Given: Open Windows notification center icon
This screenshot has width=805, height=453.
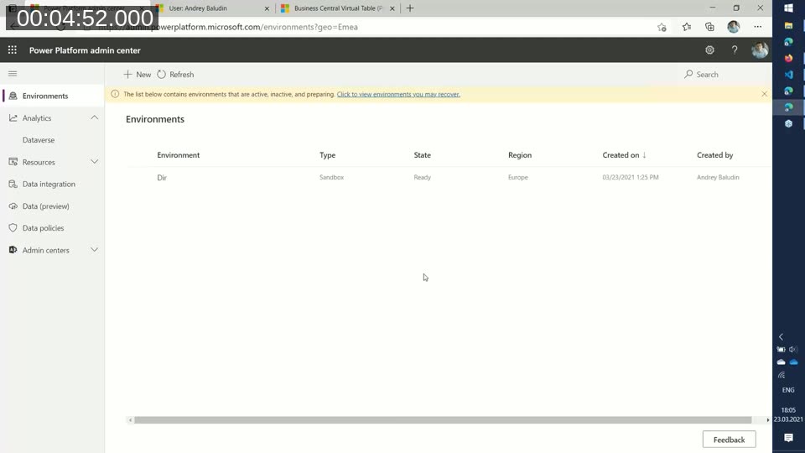Looking at the screenshot, I should tap(788, 438).
